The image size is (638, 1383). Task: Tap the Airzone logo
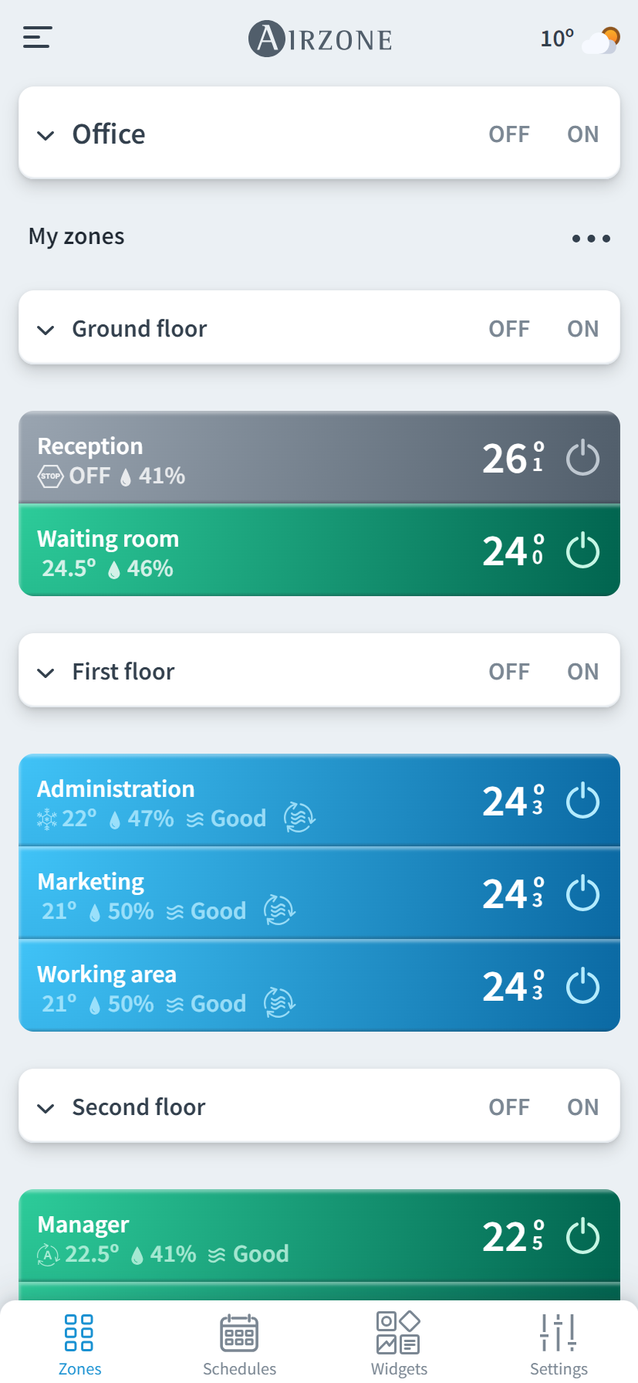pyautogui.click(x=320, y=39)
